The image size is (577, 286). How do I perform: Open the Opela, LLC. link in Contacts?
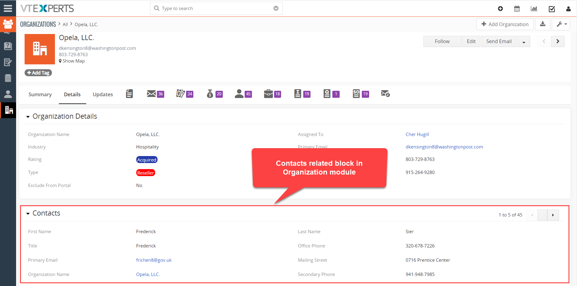(x=148, y=274)
